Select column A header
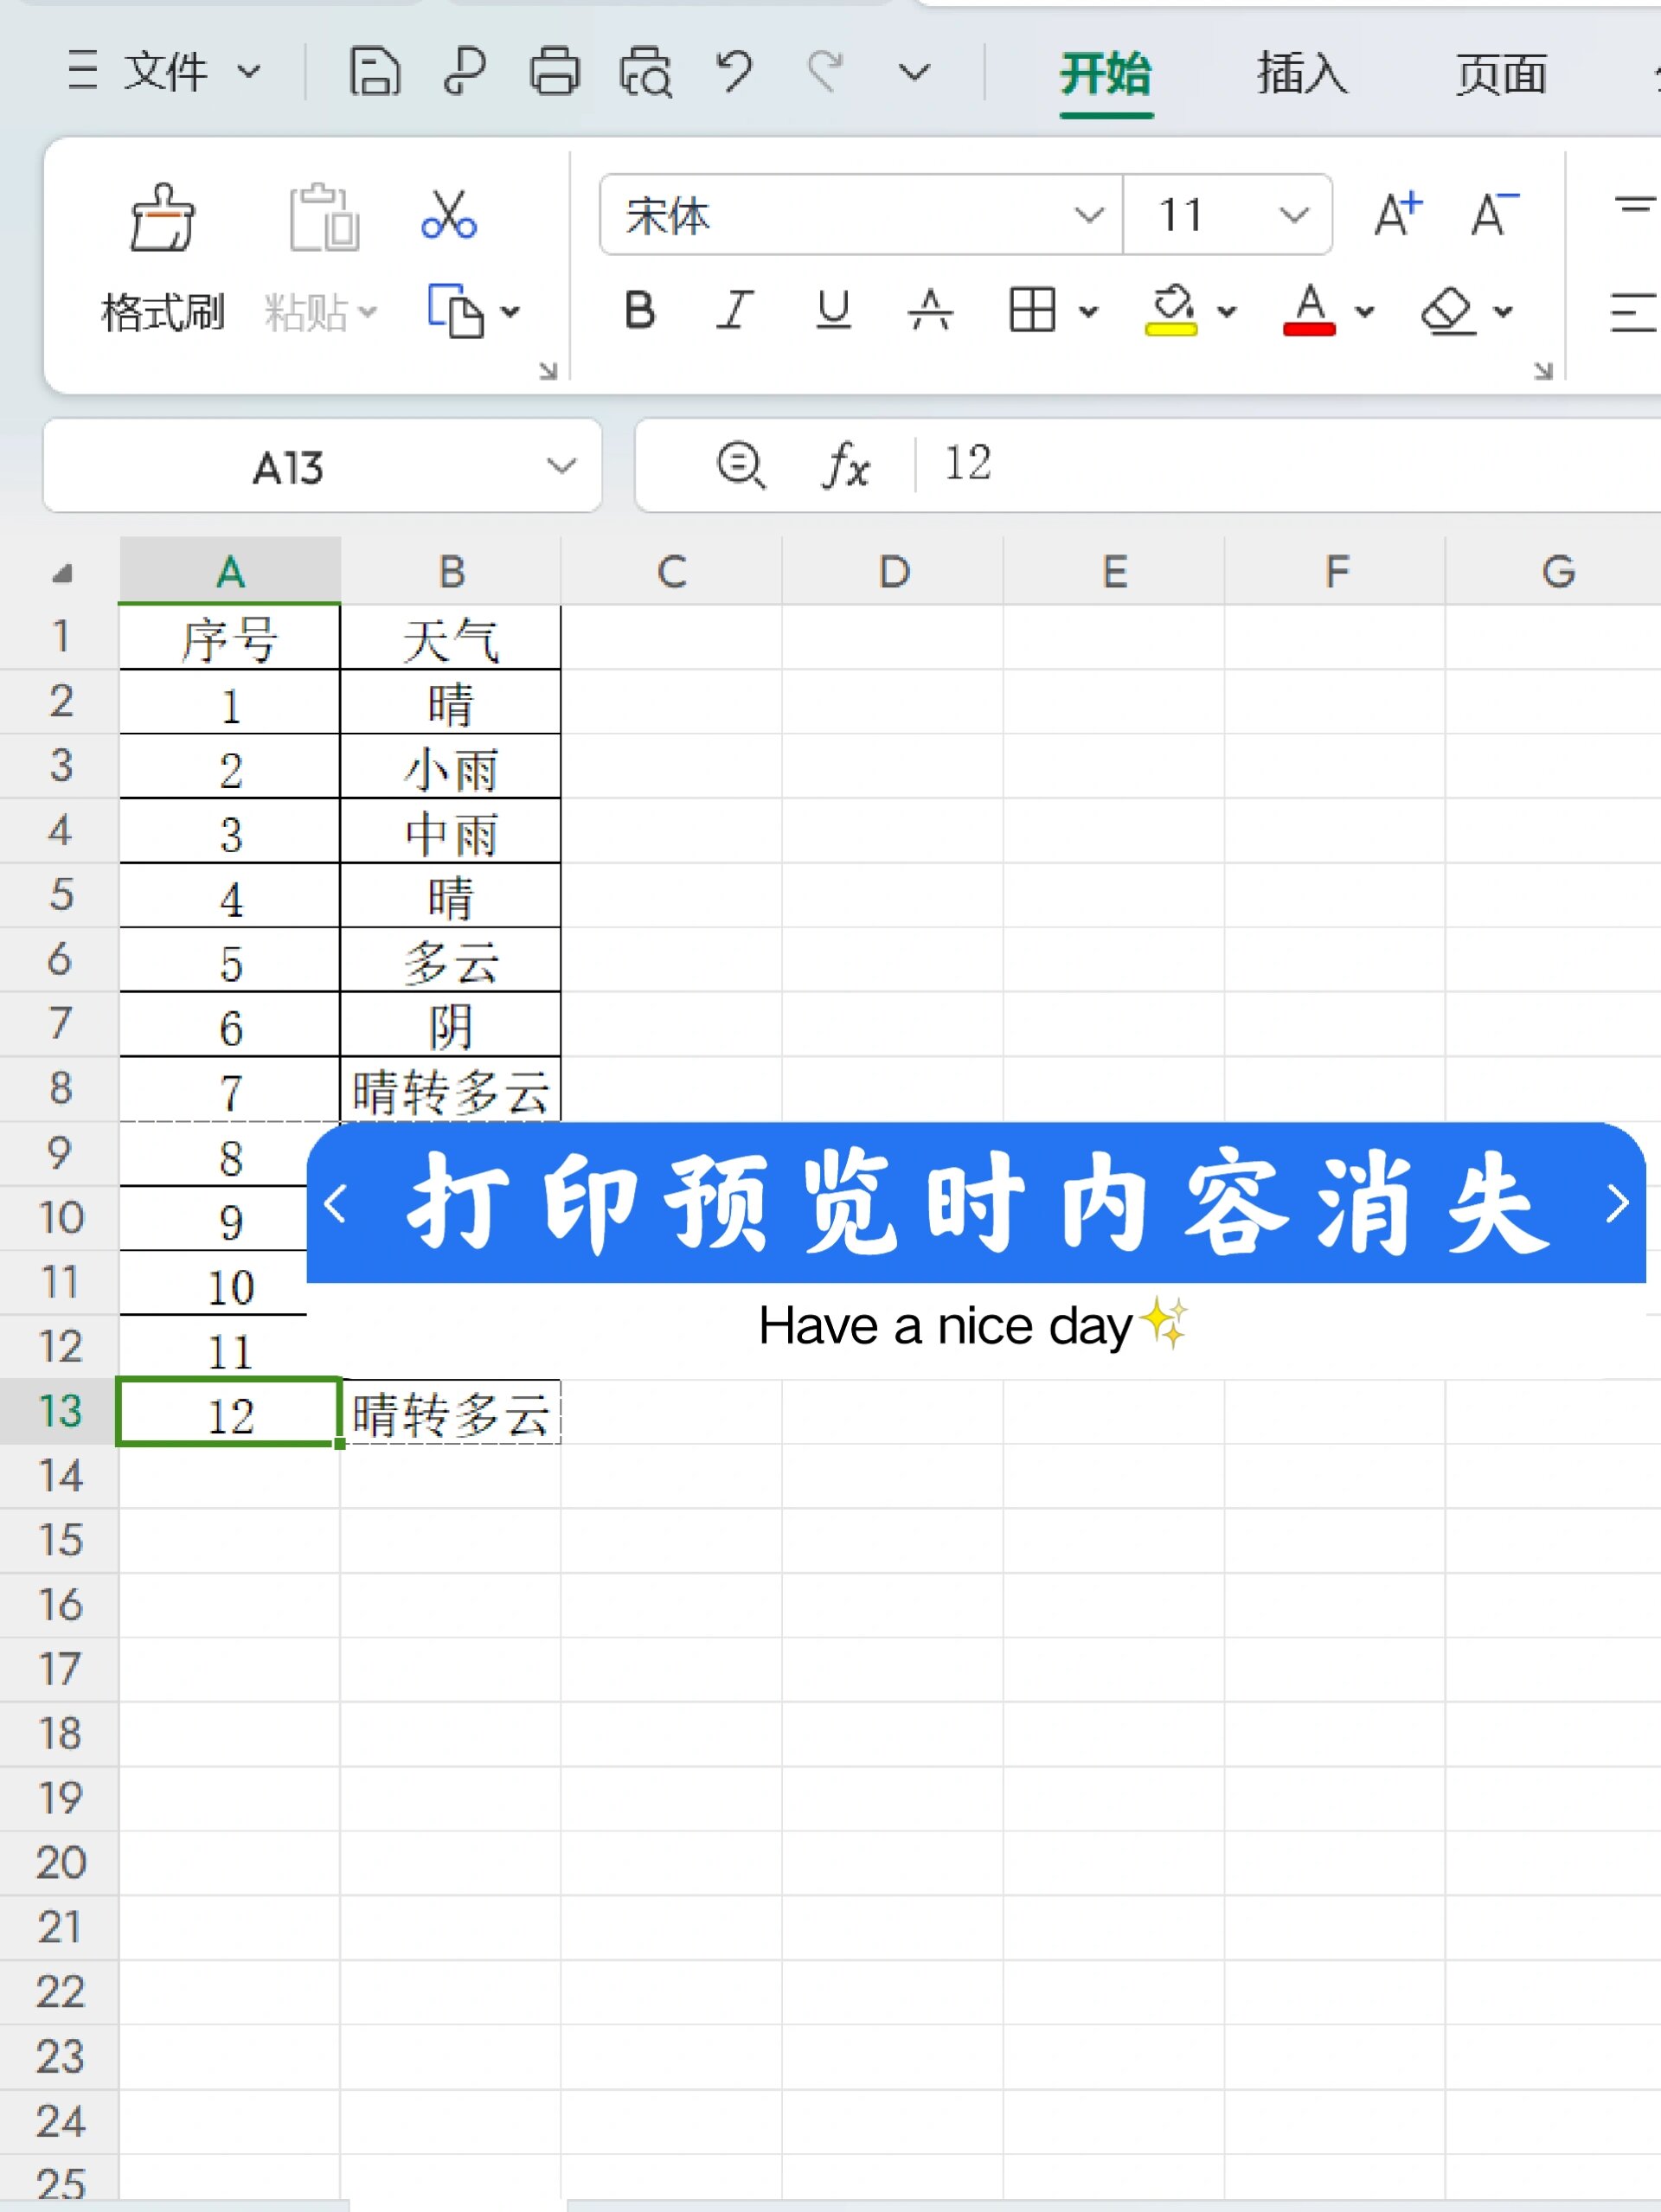This screenshot has height=2212, width=1661. click(230, 571)
